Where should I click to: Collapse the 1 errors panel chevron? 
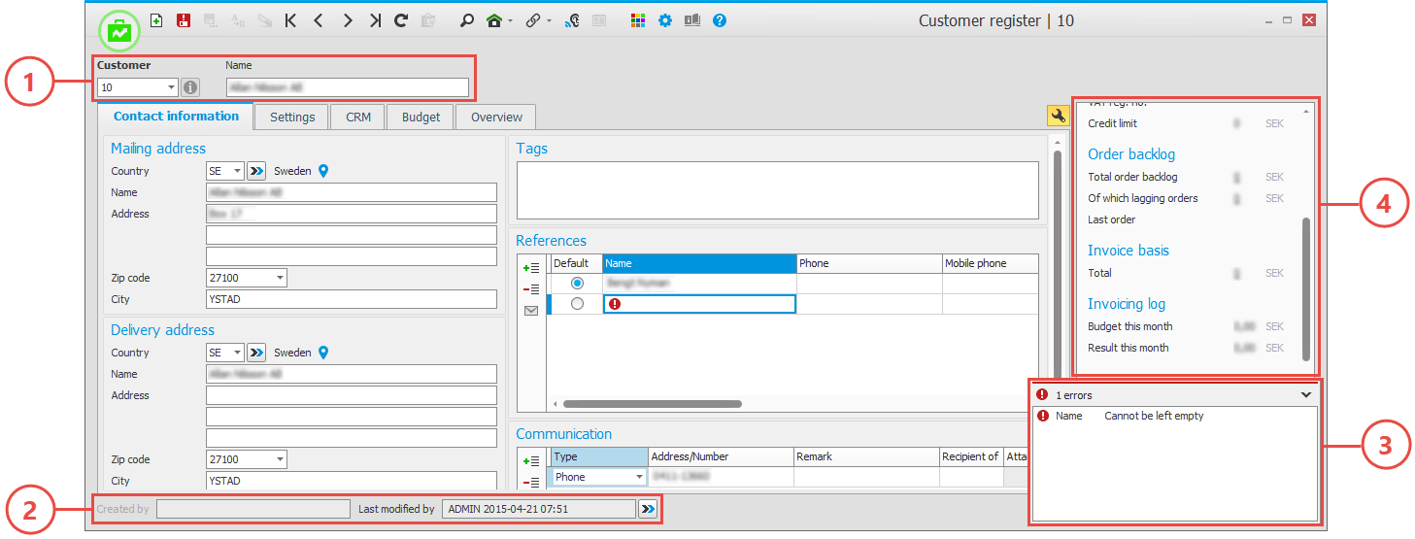pyautogui.click(x=1305, y=395)
